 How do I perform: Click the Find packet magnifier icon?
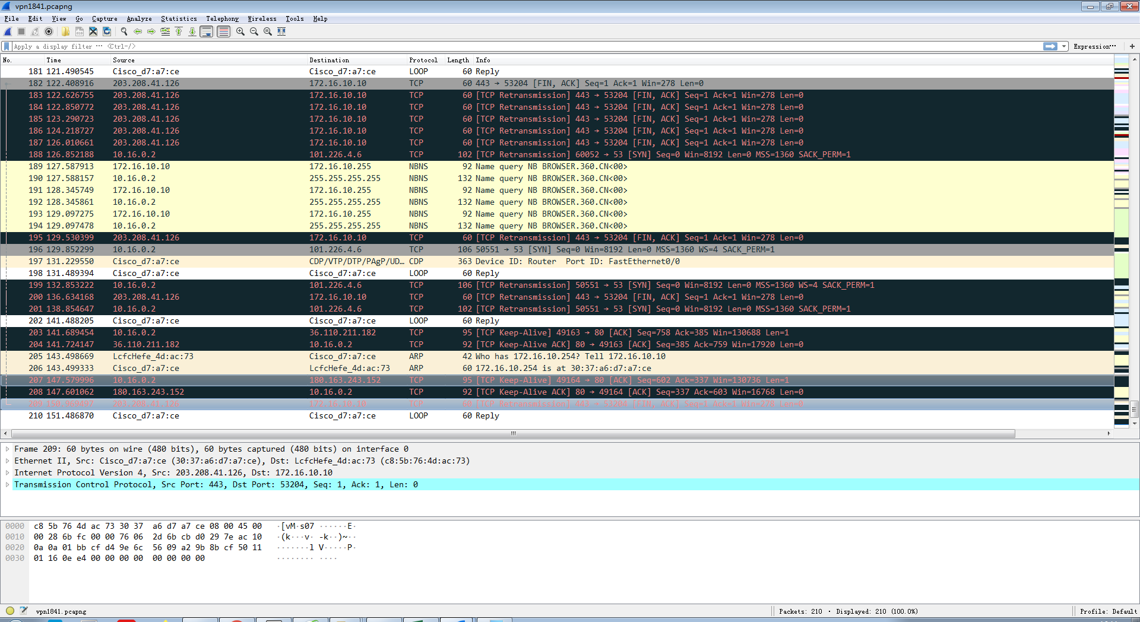point(124,31)
